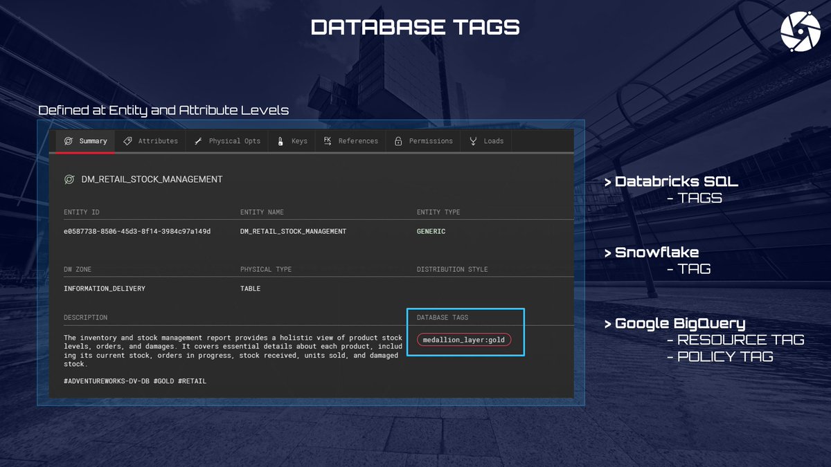Switch to the Keys tab
Screen dimensions: 831x467
tap(292, 141)
